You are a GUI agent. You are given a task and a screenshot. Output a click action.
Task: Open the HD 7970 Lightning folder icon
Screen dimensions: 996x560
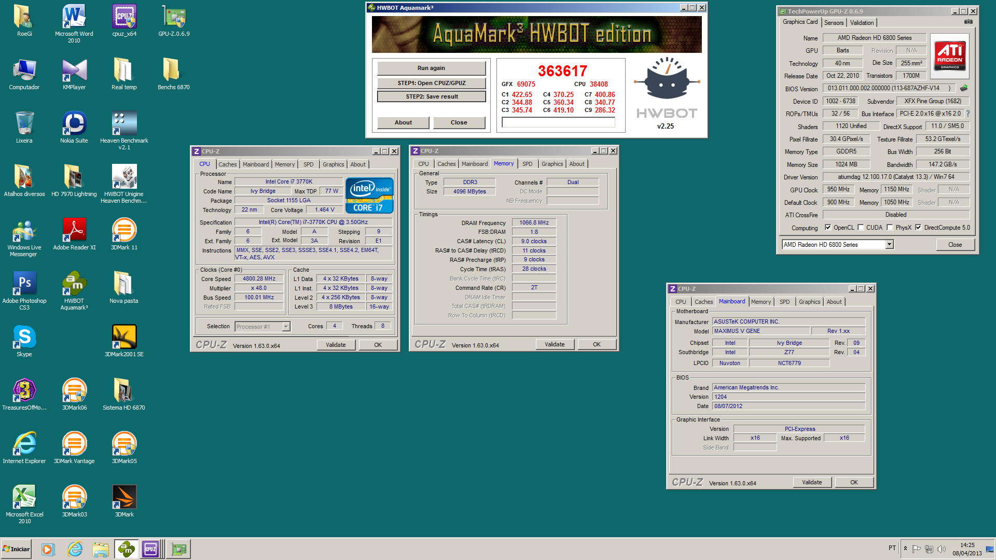click(x=74, y=181)
